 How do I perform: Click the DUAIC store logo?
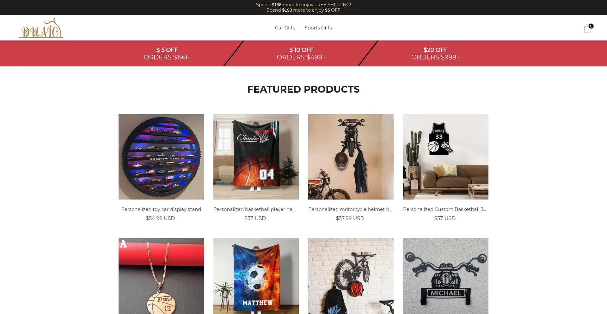tap(41, 28)
